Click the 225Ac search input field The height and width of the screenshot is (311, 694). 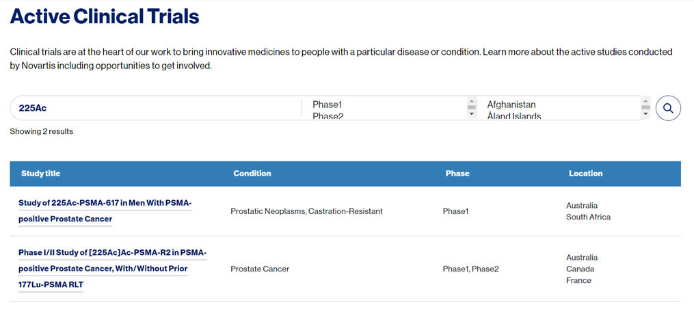(x=155, y=108)
